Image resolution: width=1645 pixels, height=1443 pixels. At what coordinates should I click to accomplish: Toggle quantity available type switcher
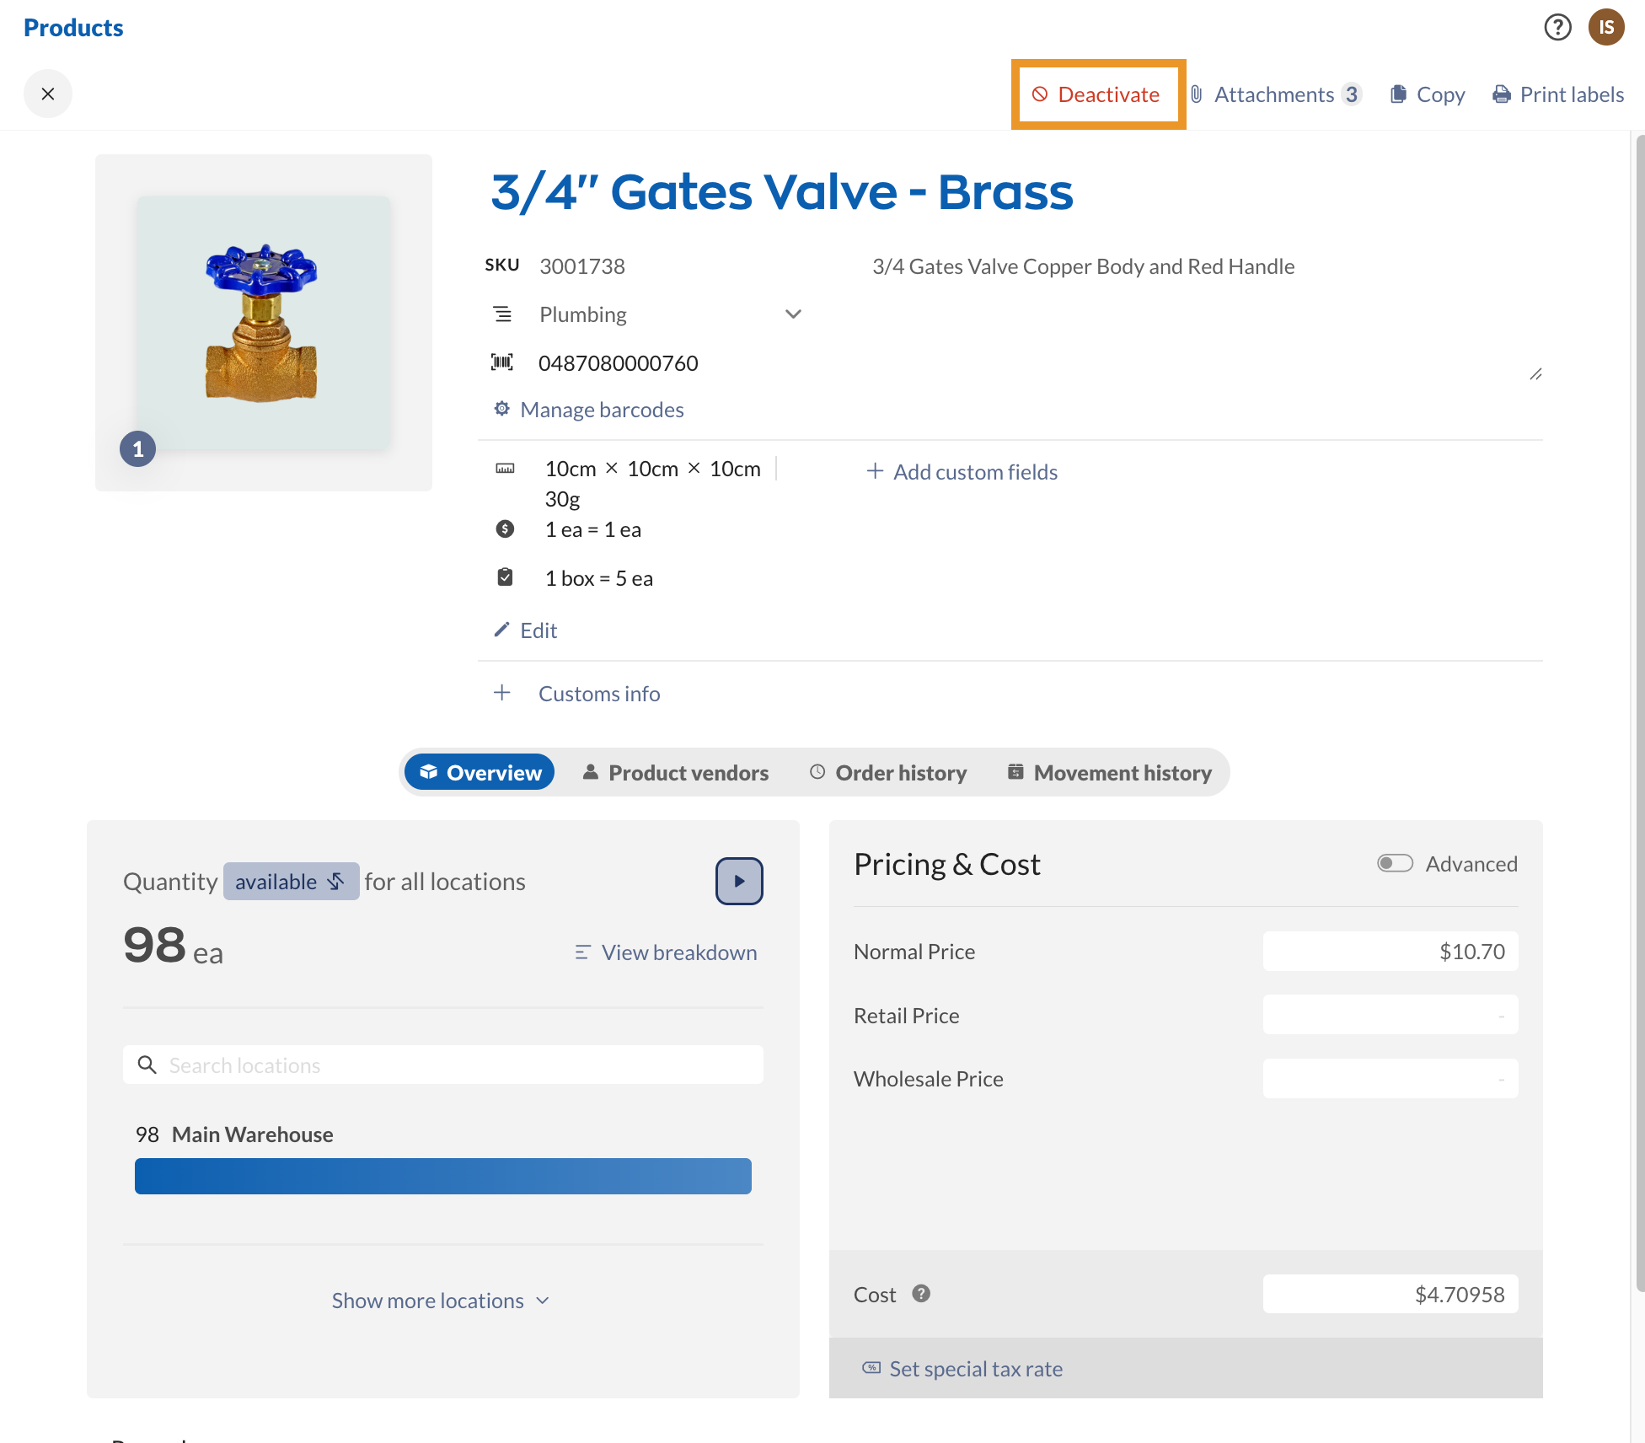[x=290, y=882]
